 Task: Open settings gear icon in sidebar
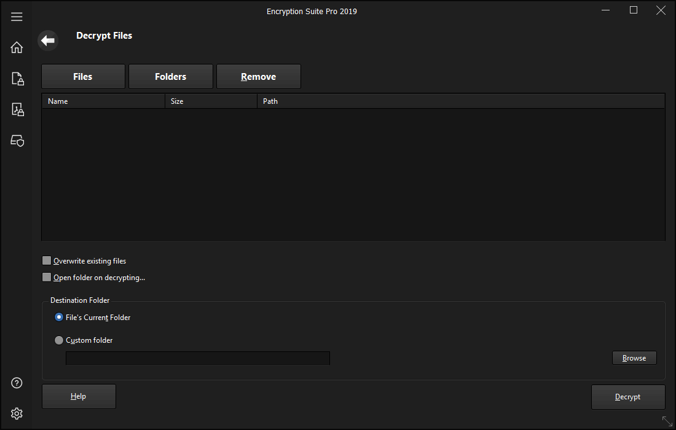[x=17, y=413]
